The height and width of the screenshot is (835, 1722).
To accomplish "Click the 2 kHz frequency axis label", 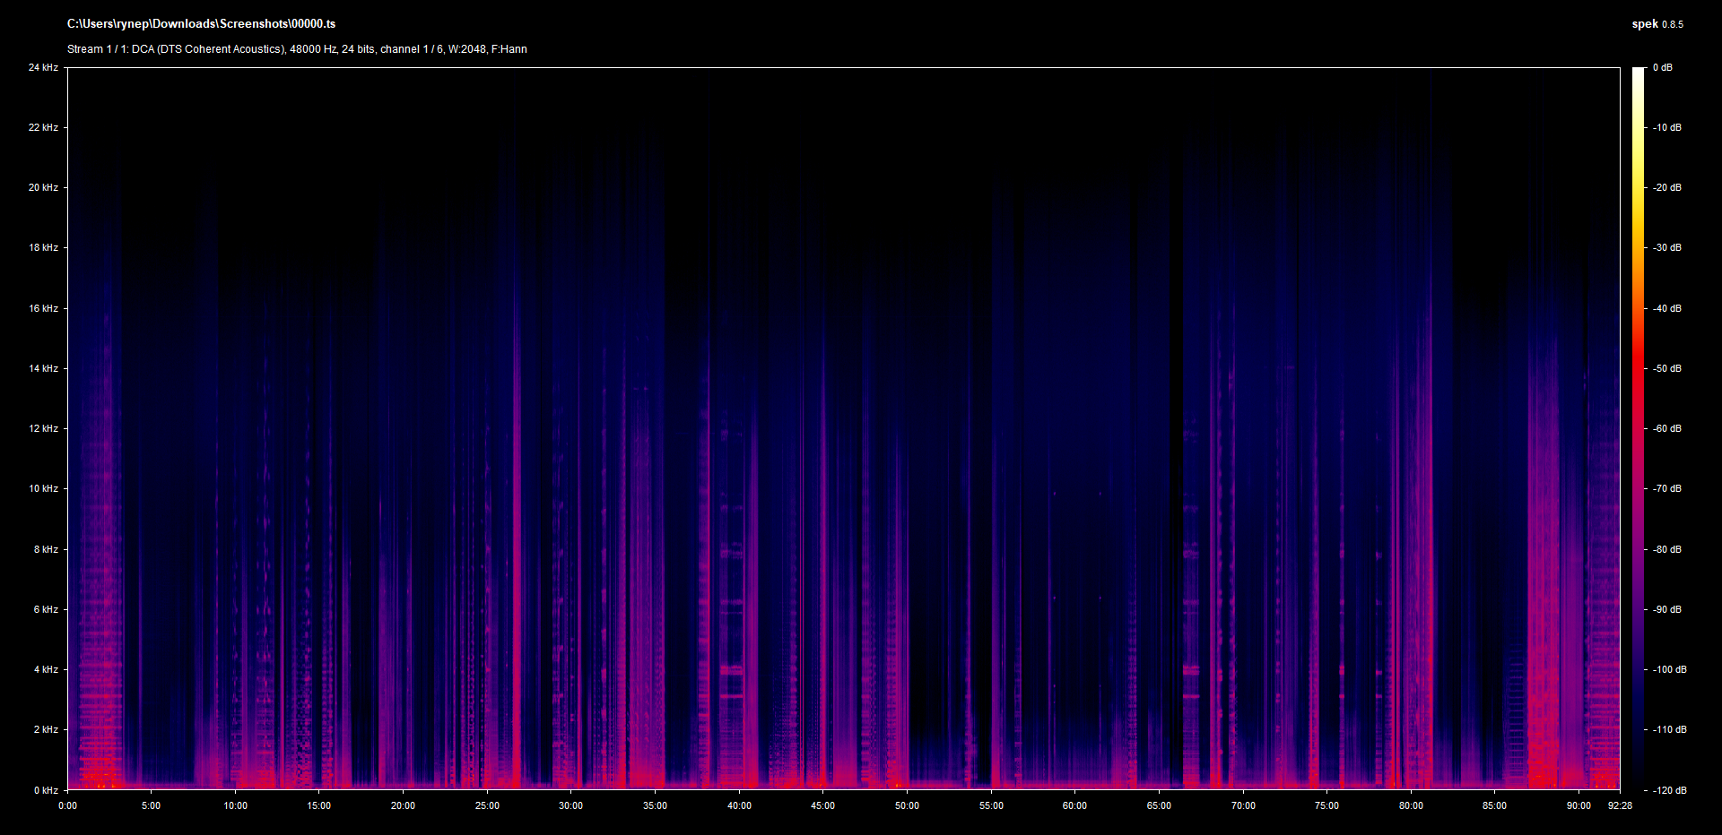I will pos(46,729).
